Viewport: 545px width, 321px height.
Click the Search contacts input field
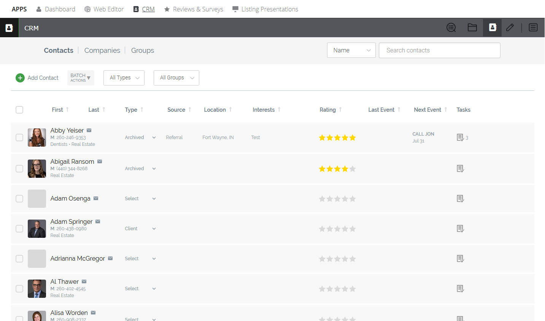click(x=440, y=50)
